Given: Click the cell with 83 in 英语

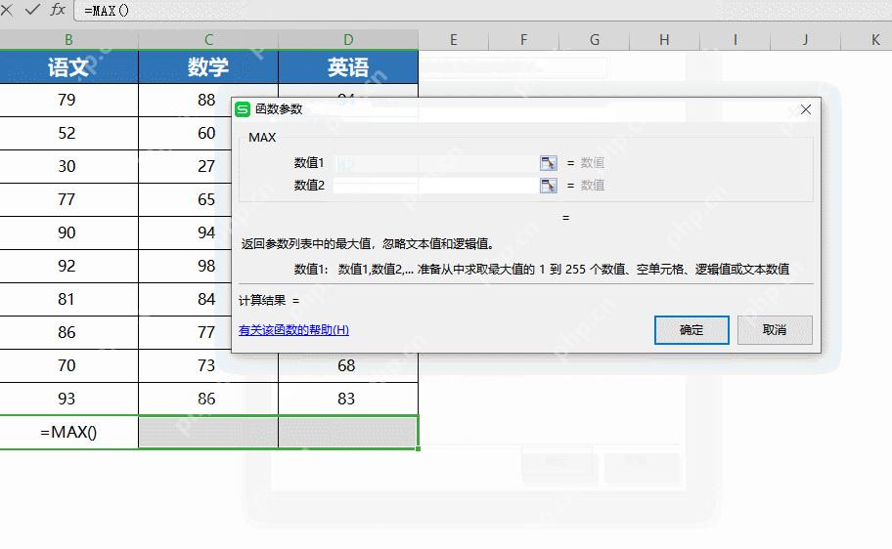Looking at the screenshot, I should click(x=348, y=399).
